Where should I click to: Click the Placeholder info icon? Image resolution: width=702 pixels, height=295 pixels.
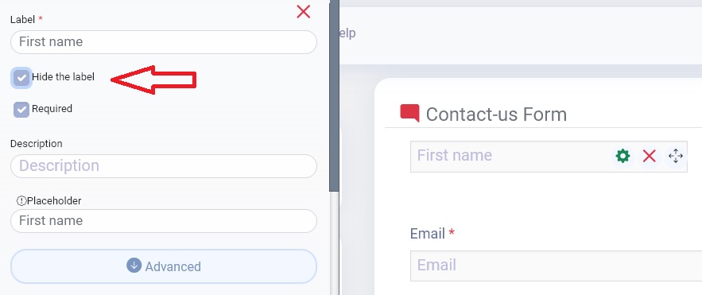(x=21, y=201)
